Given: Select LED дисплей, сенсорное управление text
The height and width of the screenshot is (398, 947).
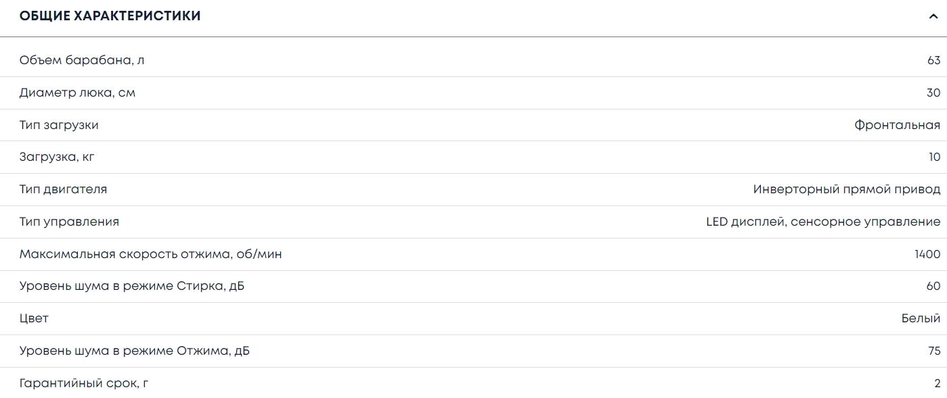Looking at the screenshot, I should pos(822,222).
